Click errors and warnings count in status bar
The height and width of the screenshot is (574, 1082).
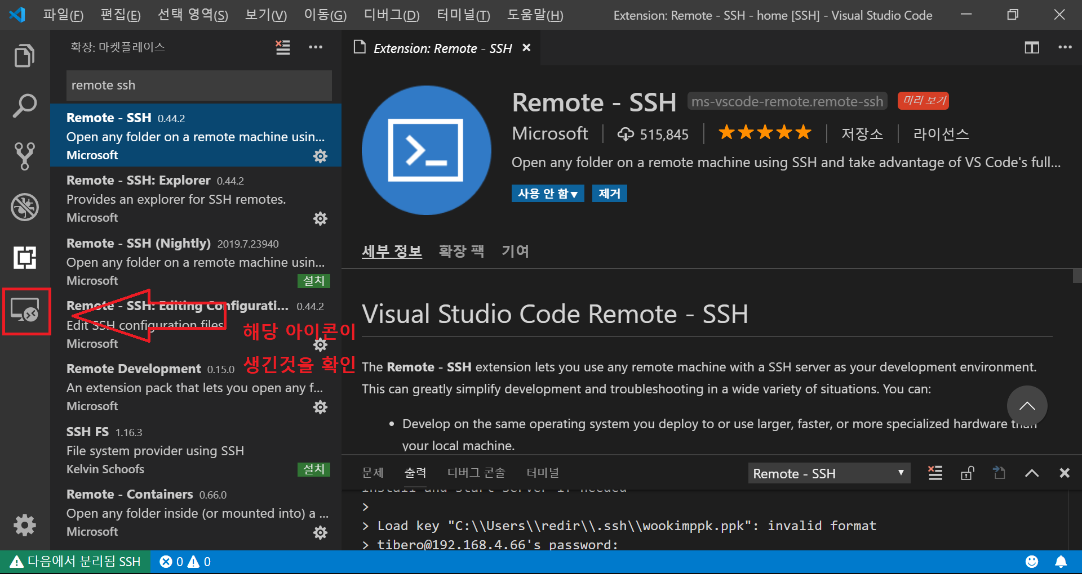pyautogui.click(x=185, y=562)
